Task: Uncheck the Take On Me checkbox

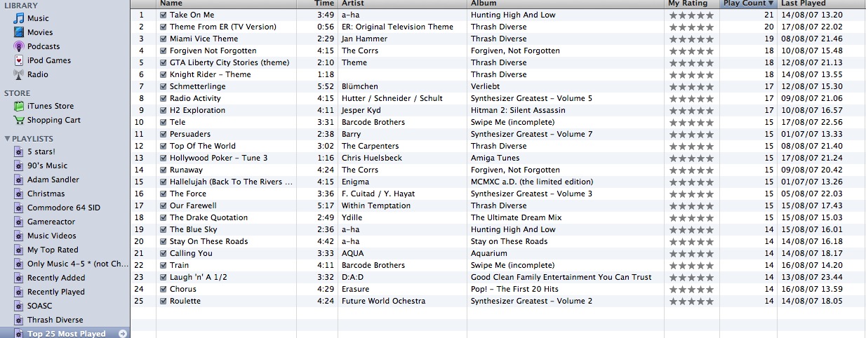Action: click(163, 15)
